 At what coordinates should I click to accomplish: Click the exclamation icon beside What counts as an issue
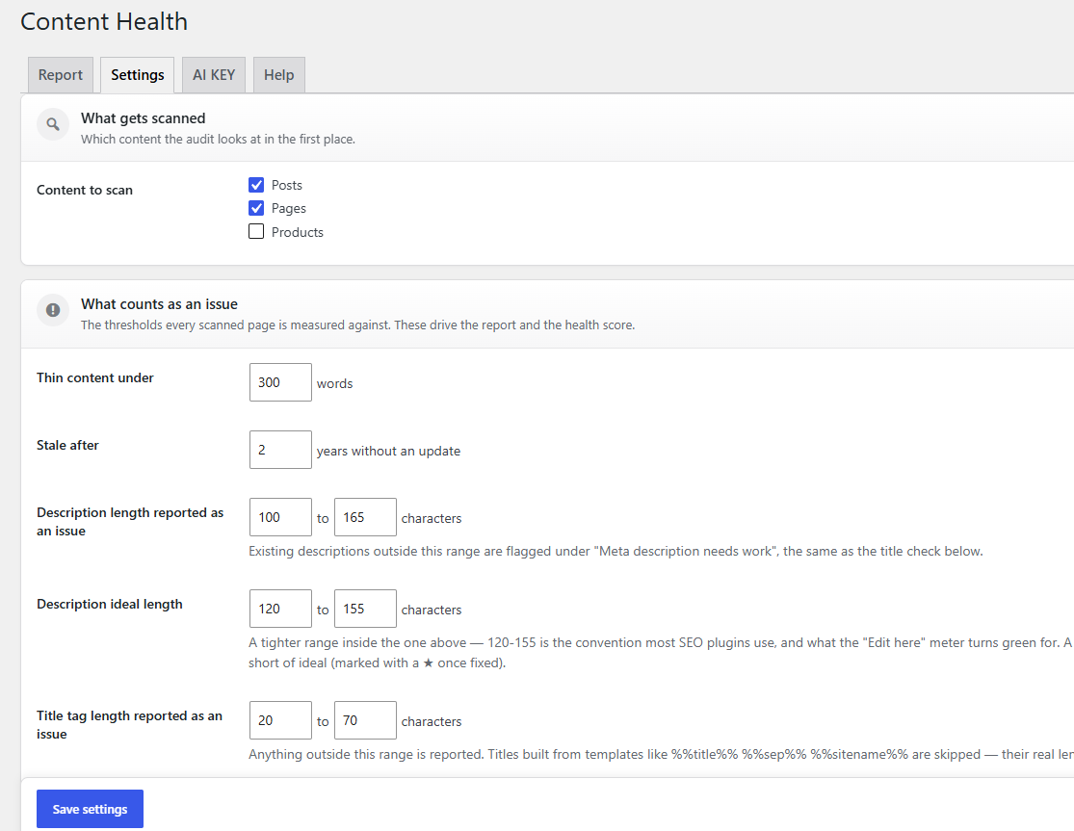pyautogui.click(x=53, y=310)
